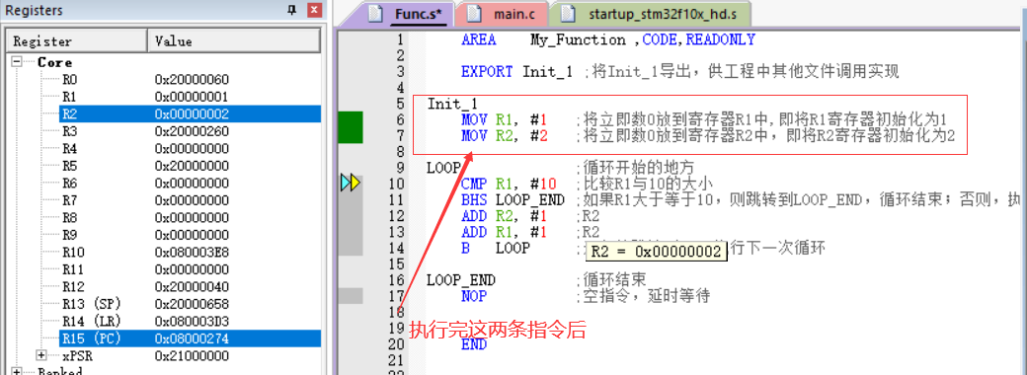The width and height of the screenshot is (1027, 375).
Task: Click the ADD R2, #1 instruction
Action: pyautogui.click(x=505, y=216)
